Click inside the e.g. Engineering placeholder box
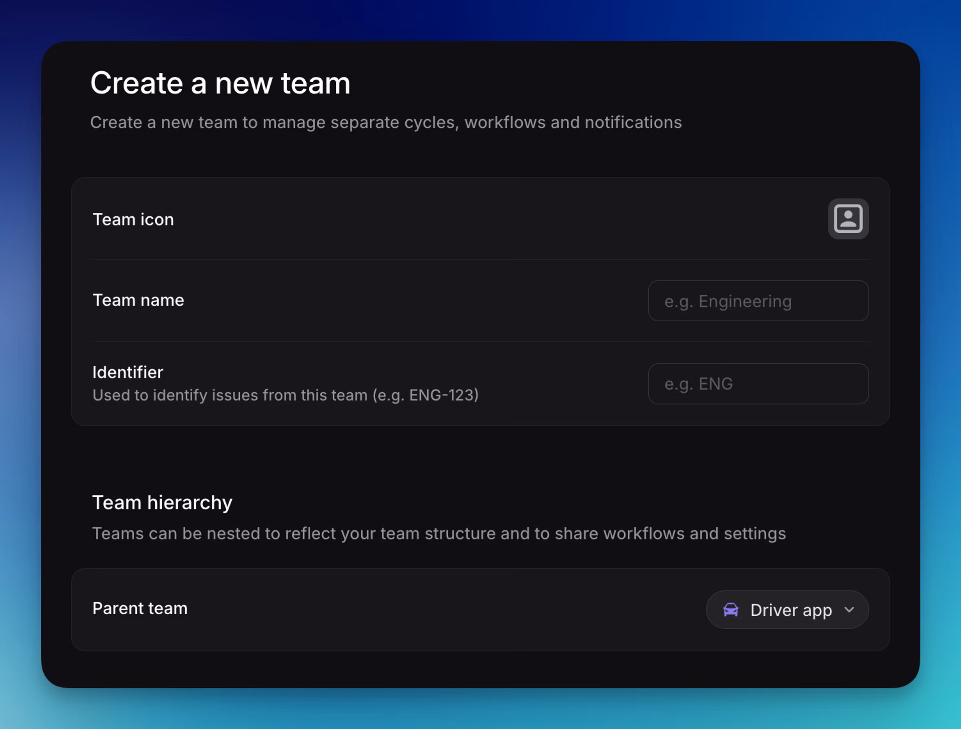961x729 pixels. click(x=758, y=301)
